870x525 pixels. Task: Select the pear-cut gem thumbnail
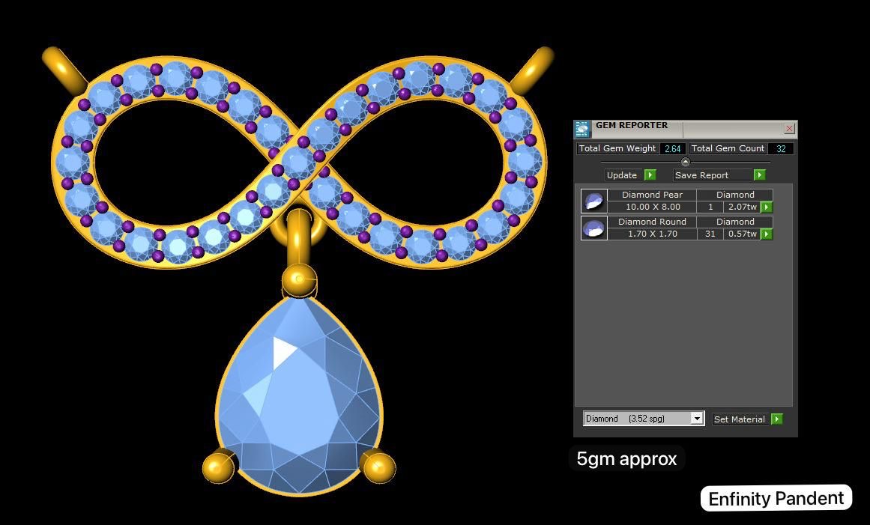click(x=593, y=200)
